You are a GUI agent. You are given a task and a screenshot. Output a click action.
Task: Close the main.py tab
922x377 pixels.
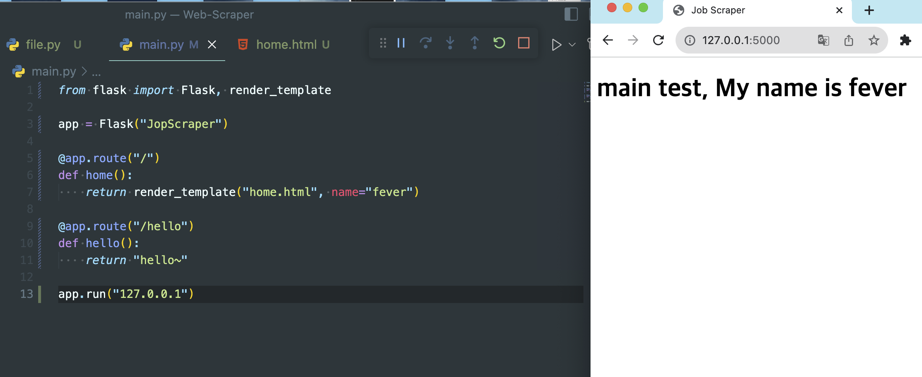pyautogui.click(x=212, y=44)
